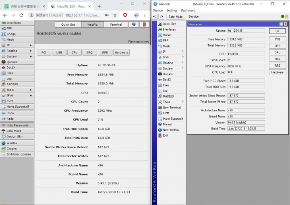Image resolution: width=290 pixels, height=205 pixels.
Task: Click the WebFig help question-mark icon
Action: pos(134,25)
